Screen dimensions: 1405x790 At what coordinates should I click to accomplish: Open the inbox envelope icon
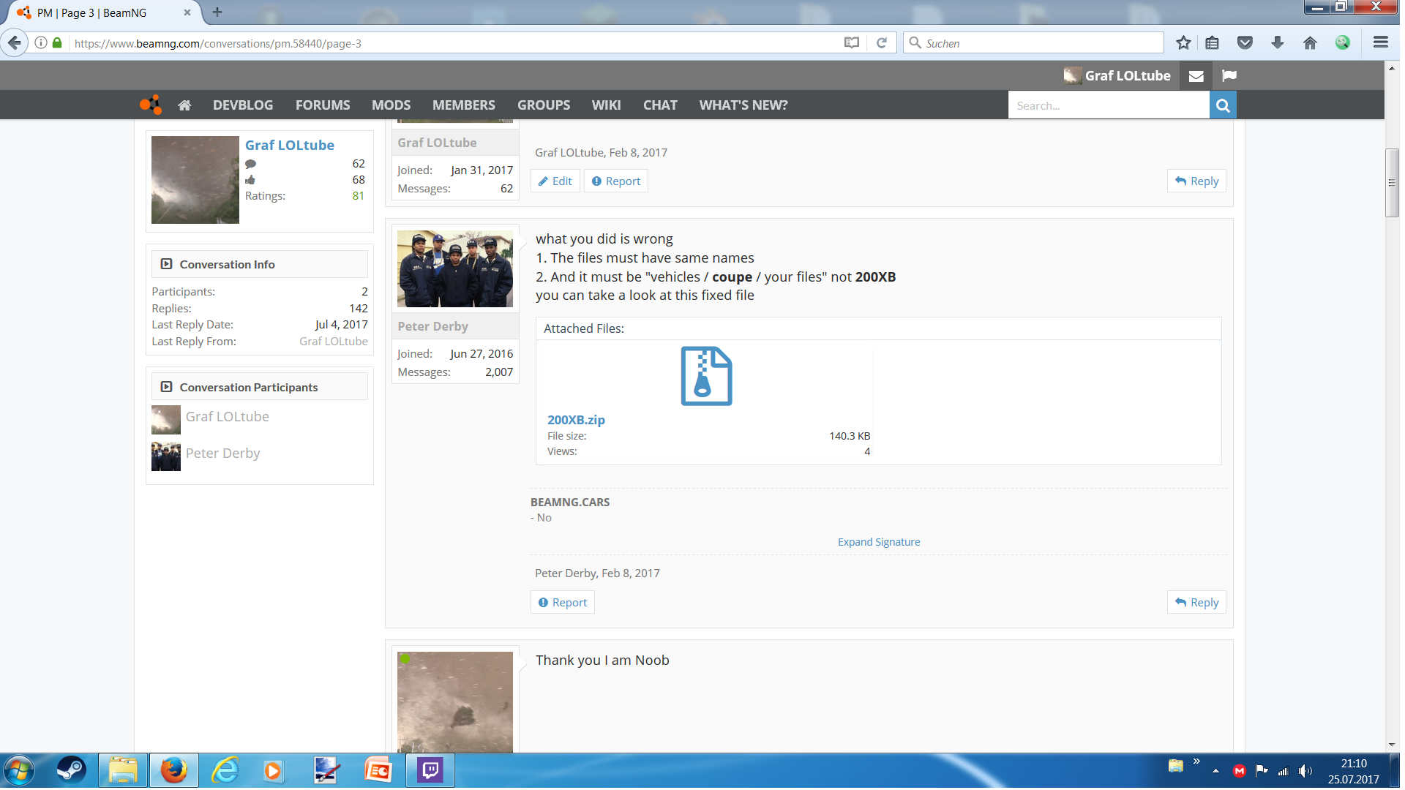coord(1196,76)
